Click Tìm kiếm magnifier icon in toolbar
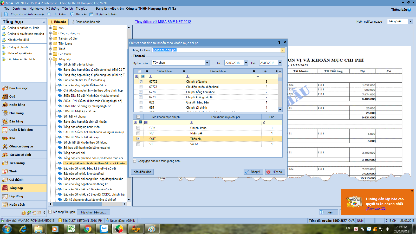 (x=49, y=14)
